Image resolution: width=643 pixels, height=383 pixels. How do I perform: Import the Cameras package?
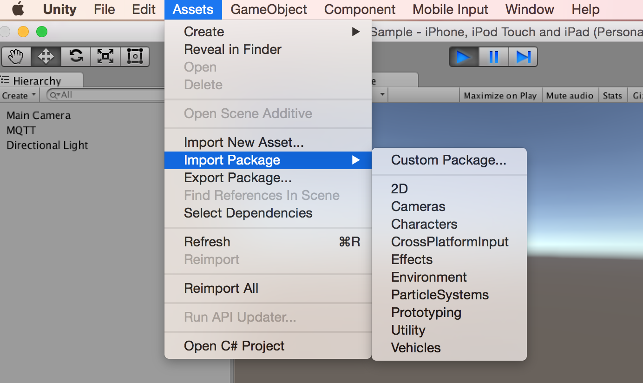(449, 206)
